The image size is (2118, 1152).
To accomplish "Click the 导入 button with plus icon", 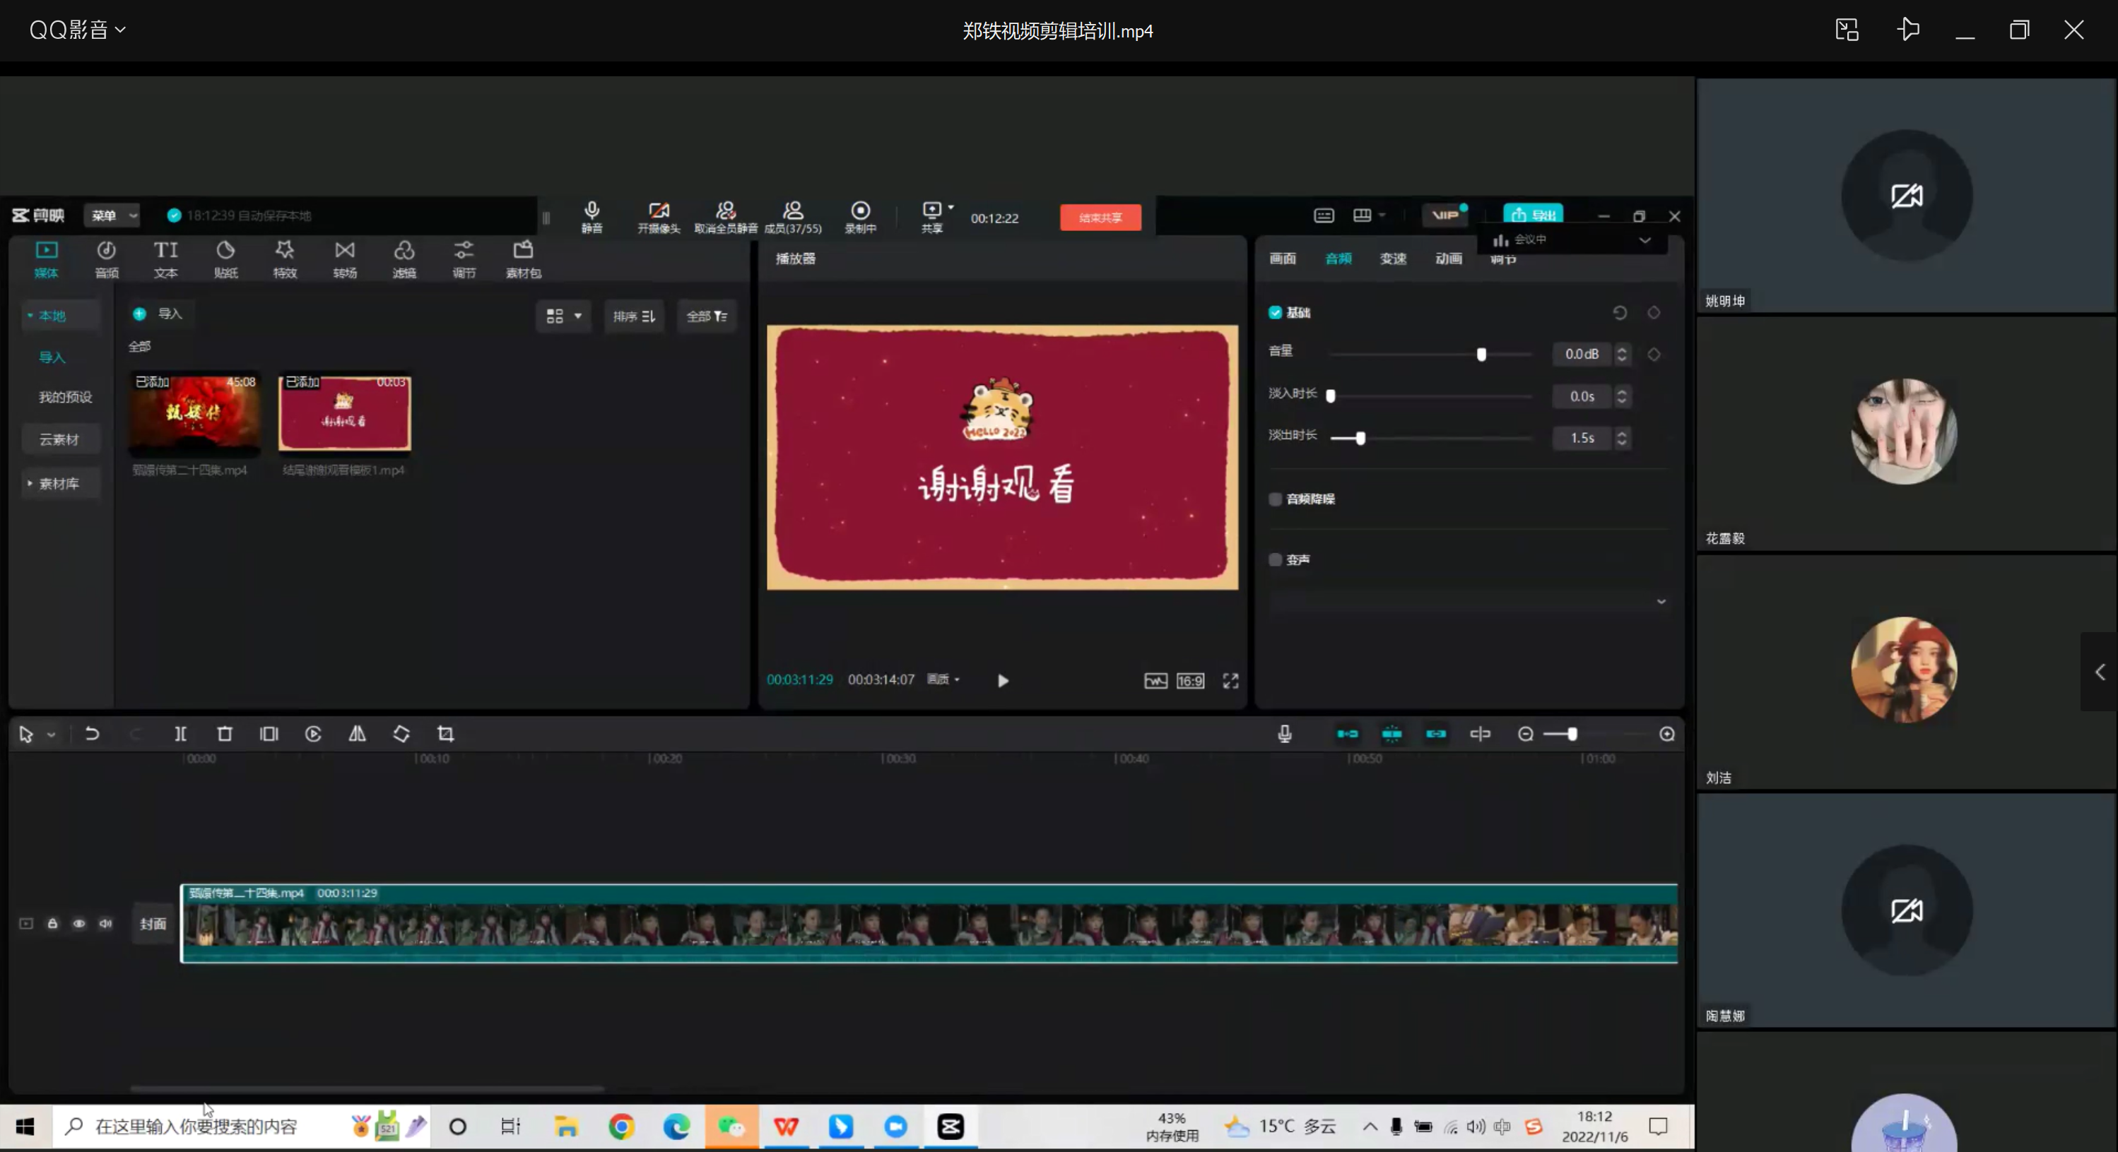I will click(159, 314).
